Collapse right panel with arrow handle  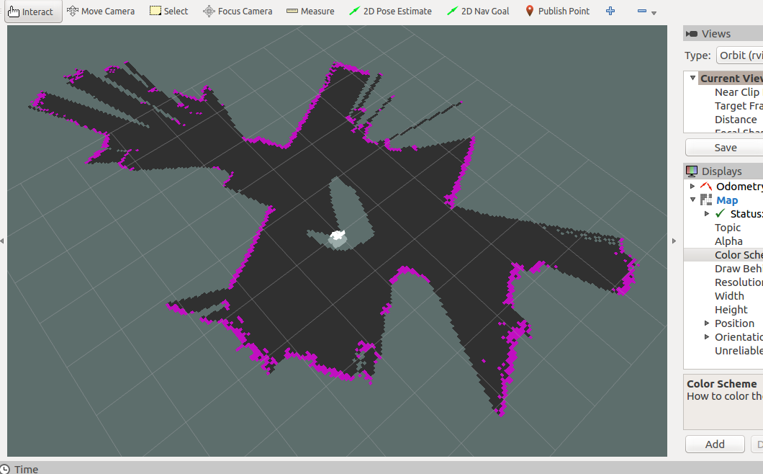tap(674, 241)
